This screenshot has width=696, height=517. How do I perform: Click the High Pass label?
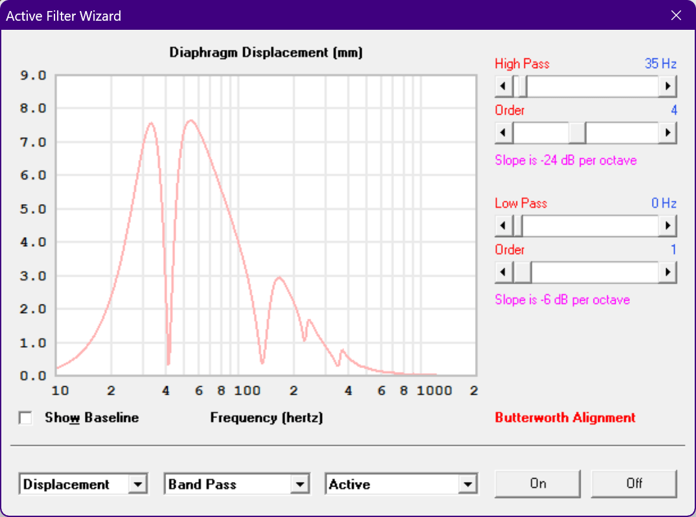[x=522, y=64]
